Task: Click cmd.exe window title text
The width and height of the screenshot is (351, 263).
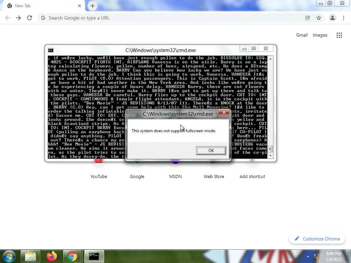Action: [160, 50]
